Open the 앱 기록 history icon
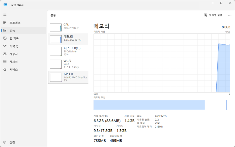 coord(5,38)
